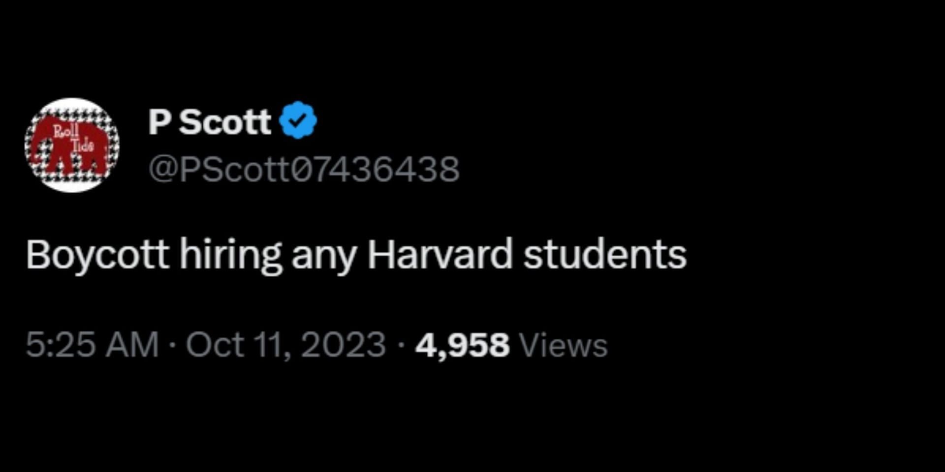Click the 4,958 view count number
The width and height of the screenshot is (945, 472).
(x=462, y=345)
